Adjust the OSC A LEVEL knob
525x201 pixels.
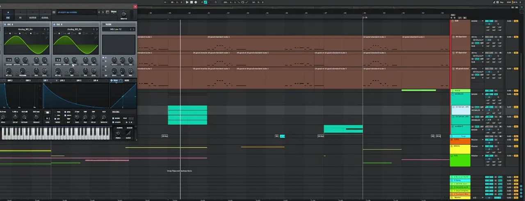tap(44, 71)
